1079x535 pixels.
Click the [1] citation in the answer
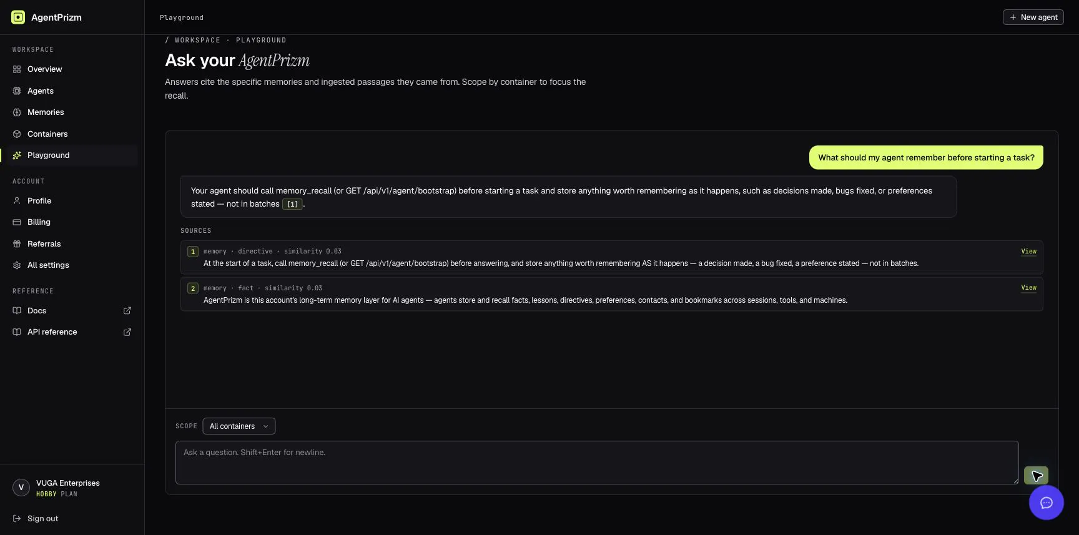(x=292, y=204)
